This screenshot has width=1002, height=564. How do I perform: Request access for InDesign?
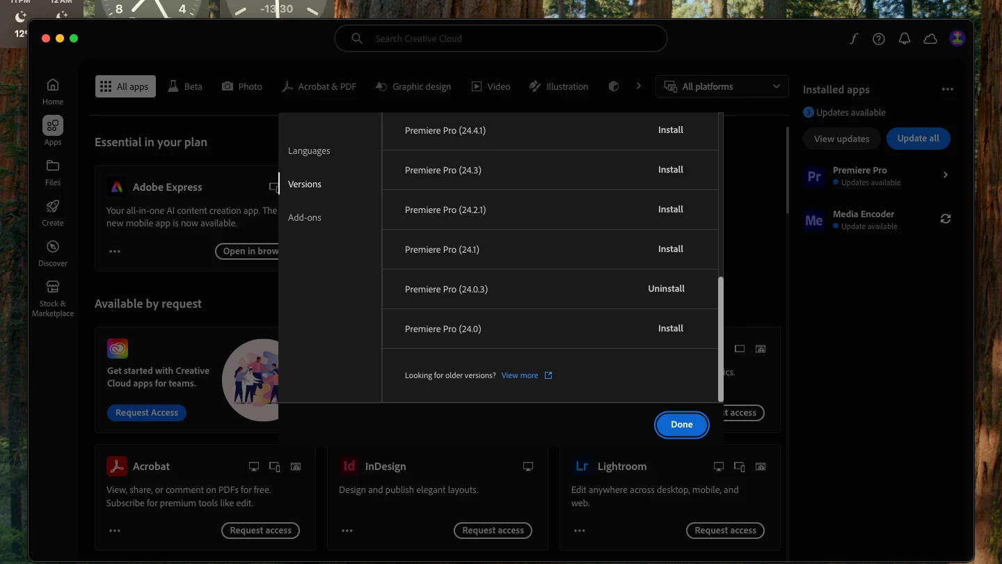pyautogui.click(x=493, y=531)
